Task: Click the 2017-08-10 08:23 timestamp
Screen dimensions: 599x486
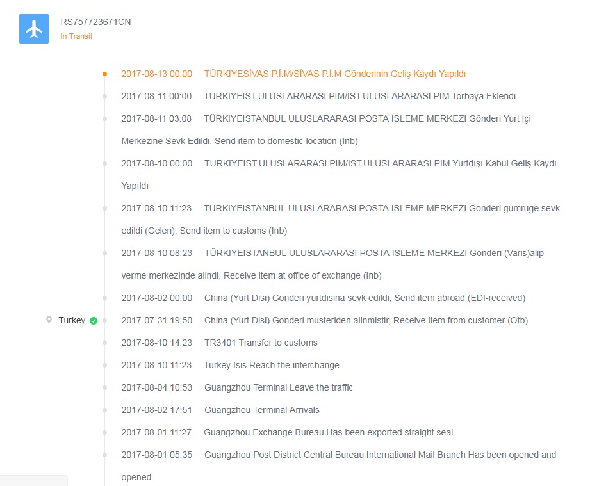Action: tap(156, 253)
